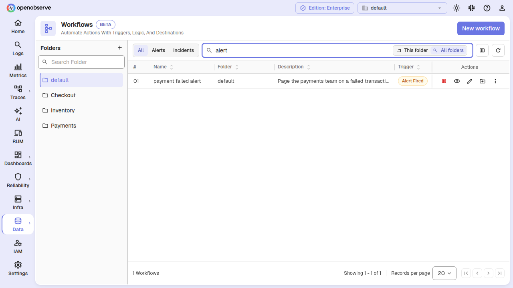Open RUM from the sidebar

pyautogui.click(x=18, y=137)
